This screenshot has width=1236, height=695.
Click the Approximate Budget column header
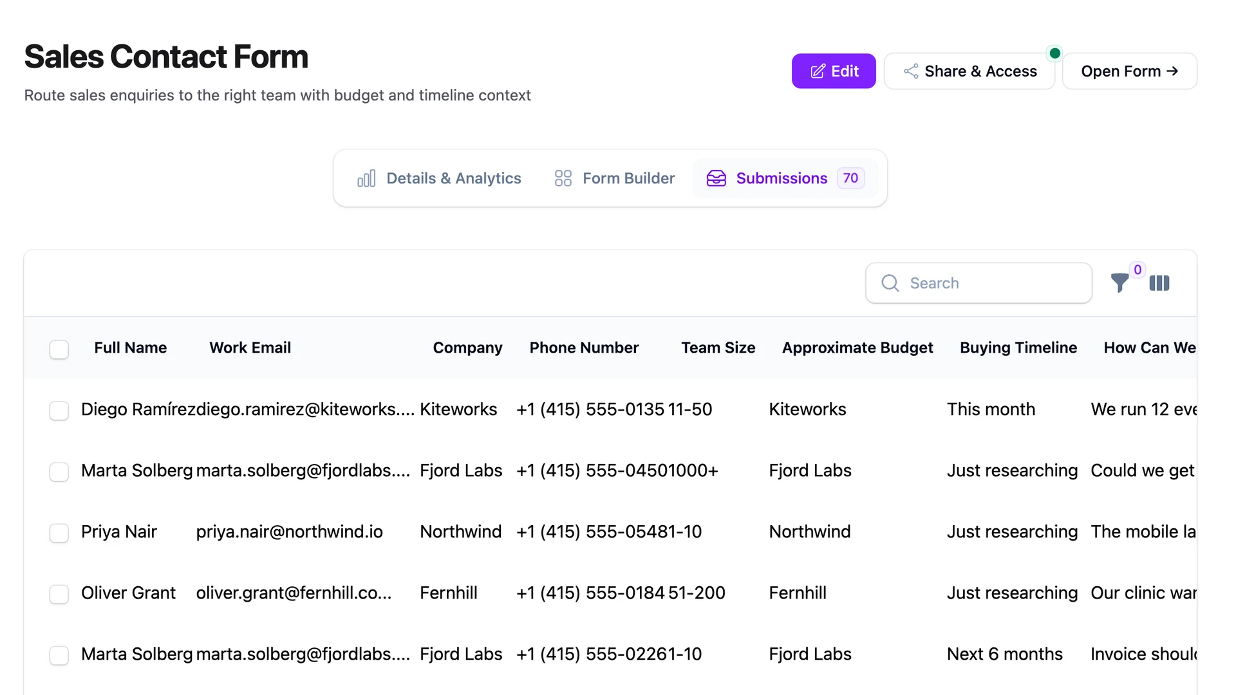click(x=857, y=347)
